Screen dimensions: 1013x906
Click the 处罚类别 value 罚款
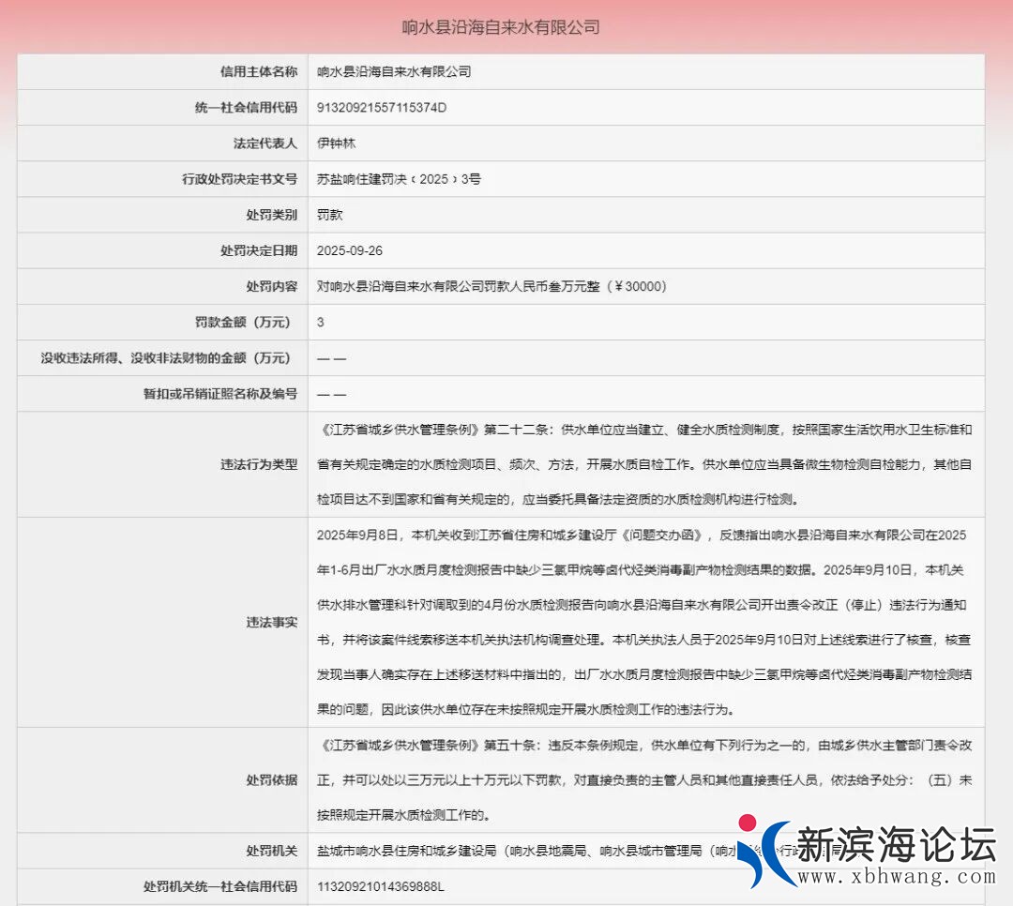[x=330, y=215]
